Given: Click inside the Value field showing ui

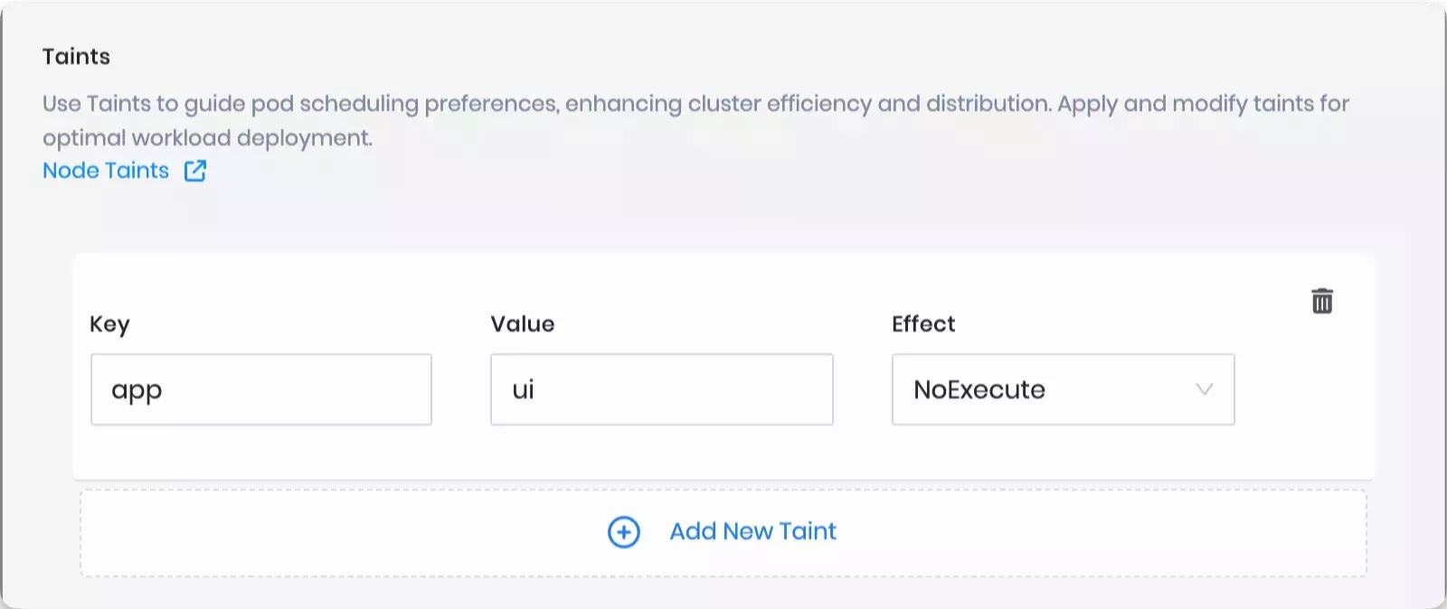Looking at the screenshot, I should (x=661, y=389).
